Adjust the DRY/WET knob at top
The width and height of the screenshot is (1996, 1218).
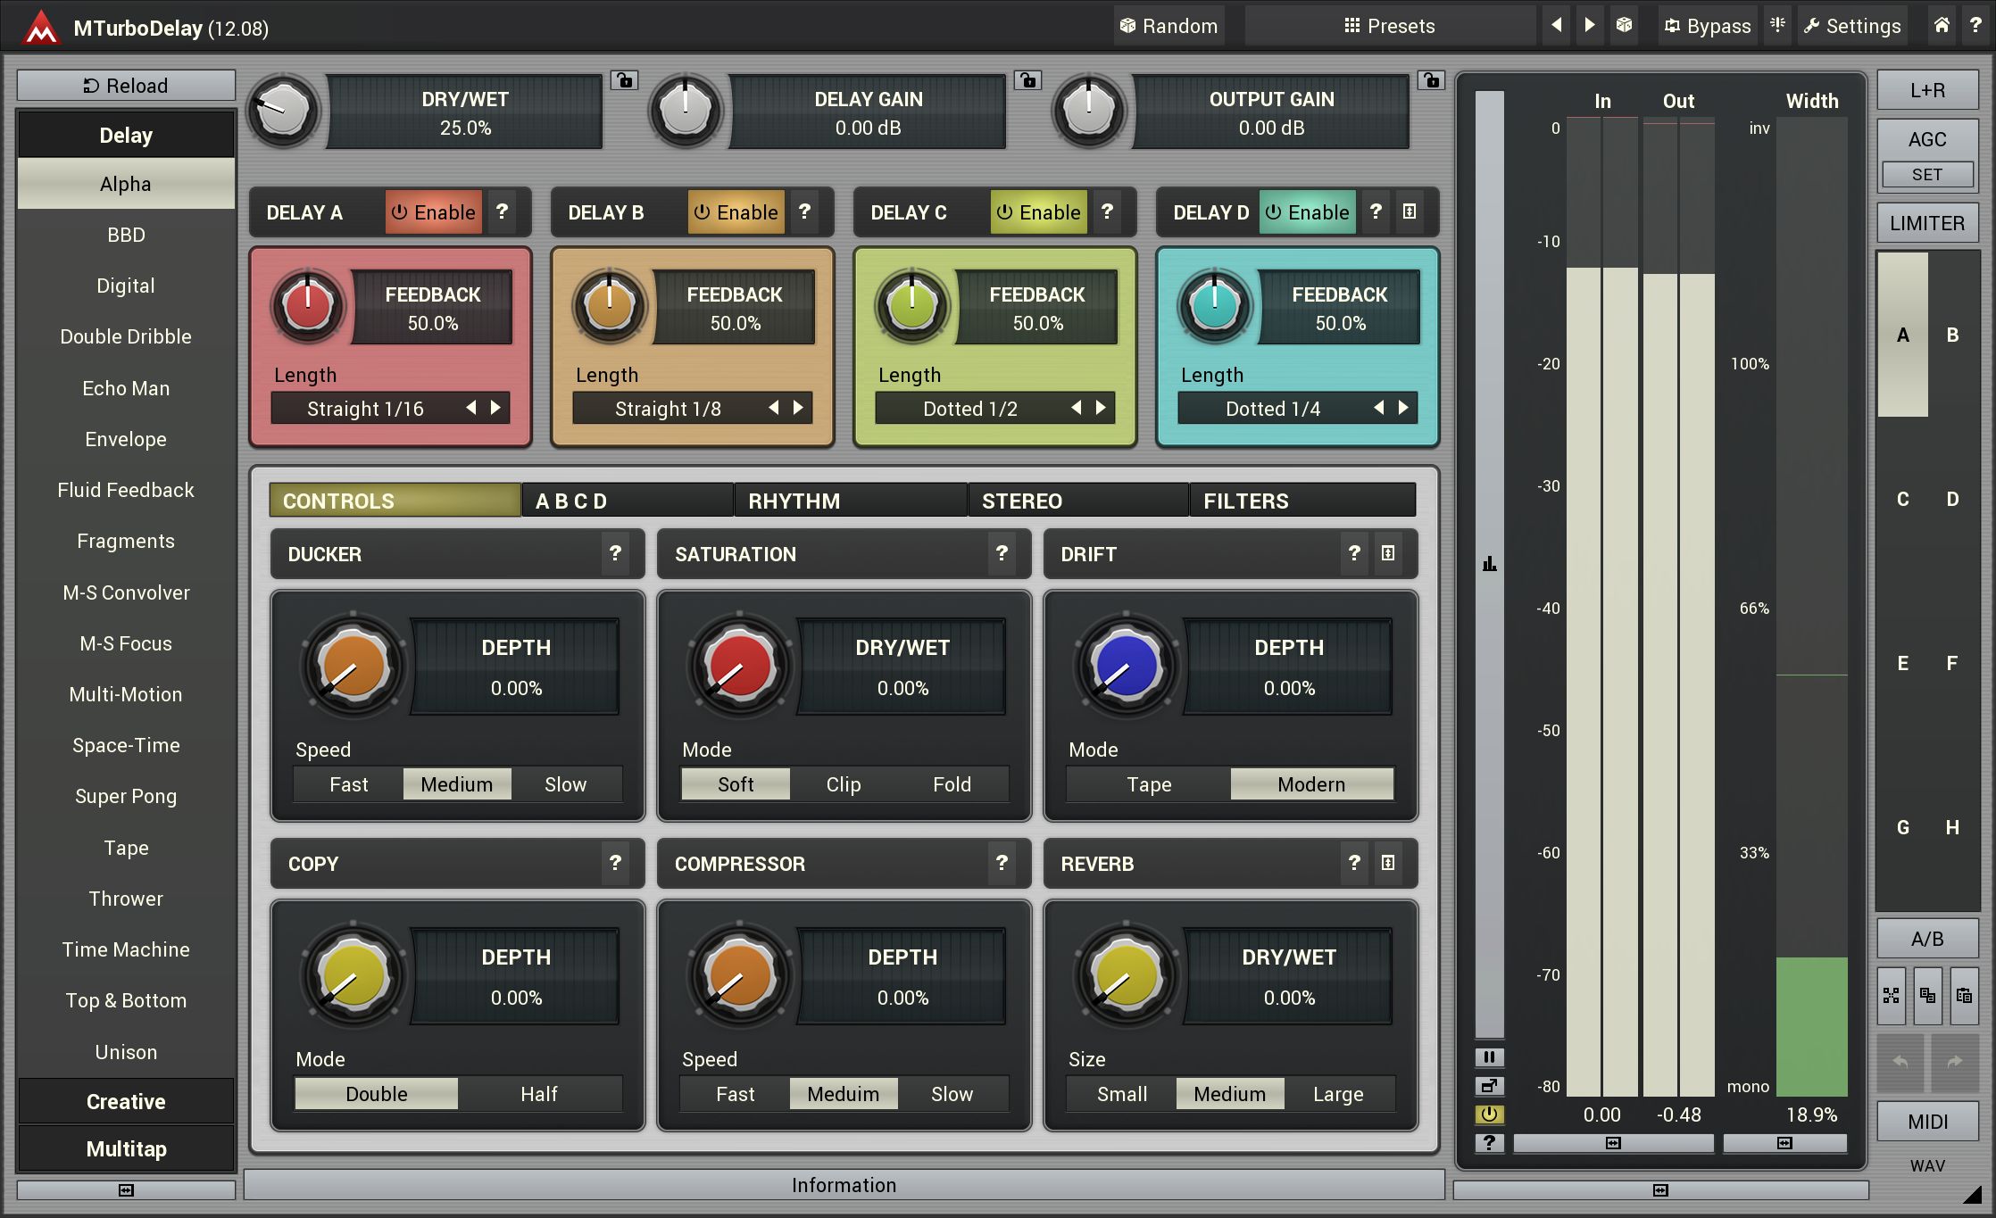point(283,112)
